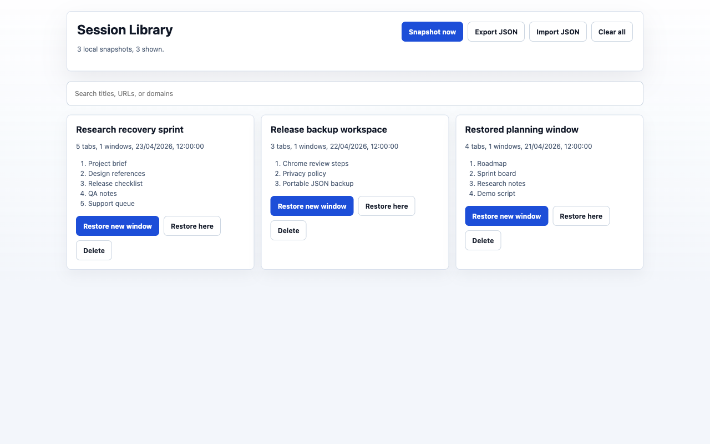The width and height of the screenshot is (710, 444).
Task: Restore Release backup workspace in new window
Action: 312,206
